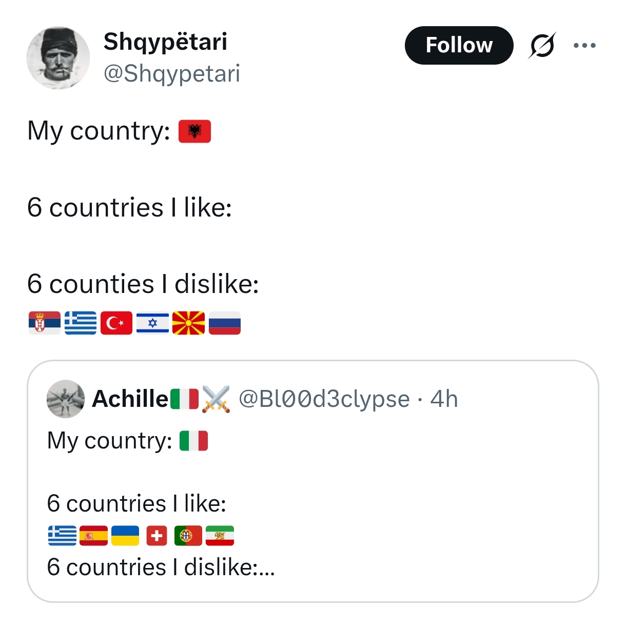The image size is (626, 627).
Task: Open the Achille display name in quote
Action: click(x=130, y=399)
